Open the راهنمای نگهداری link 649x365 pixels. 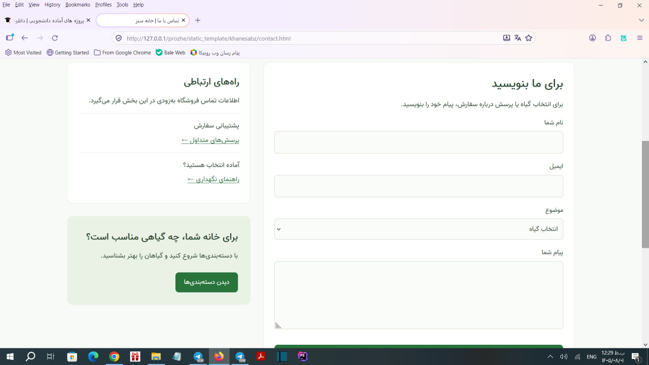213,179
